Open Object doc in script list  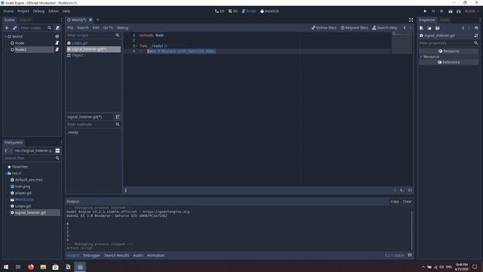click(x=77, y=55)
